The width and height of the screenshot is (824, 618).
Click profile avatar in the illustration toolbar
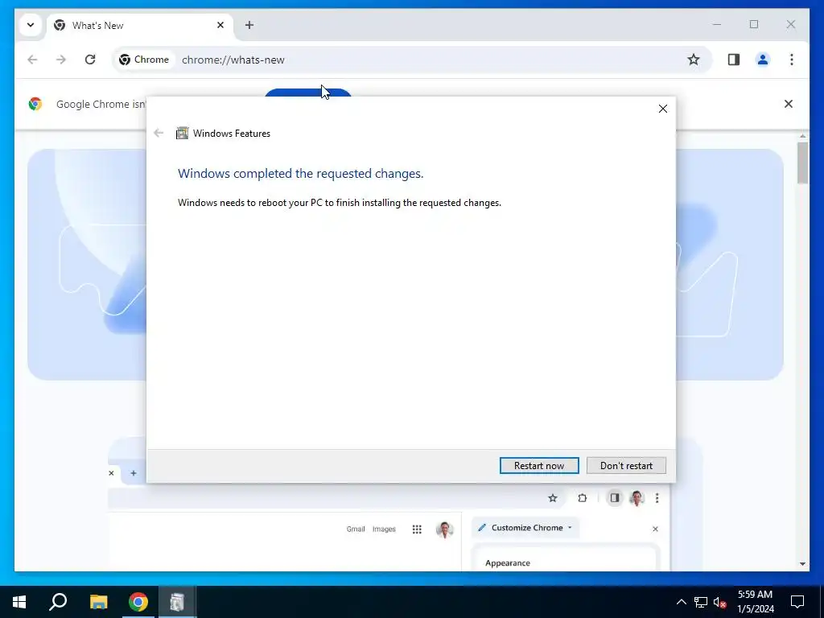637,497
